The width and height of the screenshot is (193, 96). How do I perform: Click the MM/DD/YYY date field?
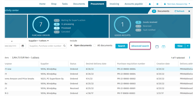(12, 46)
